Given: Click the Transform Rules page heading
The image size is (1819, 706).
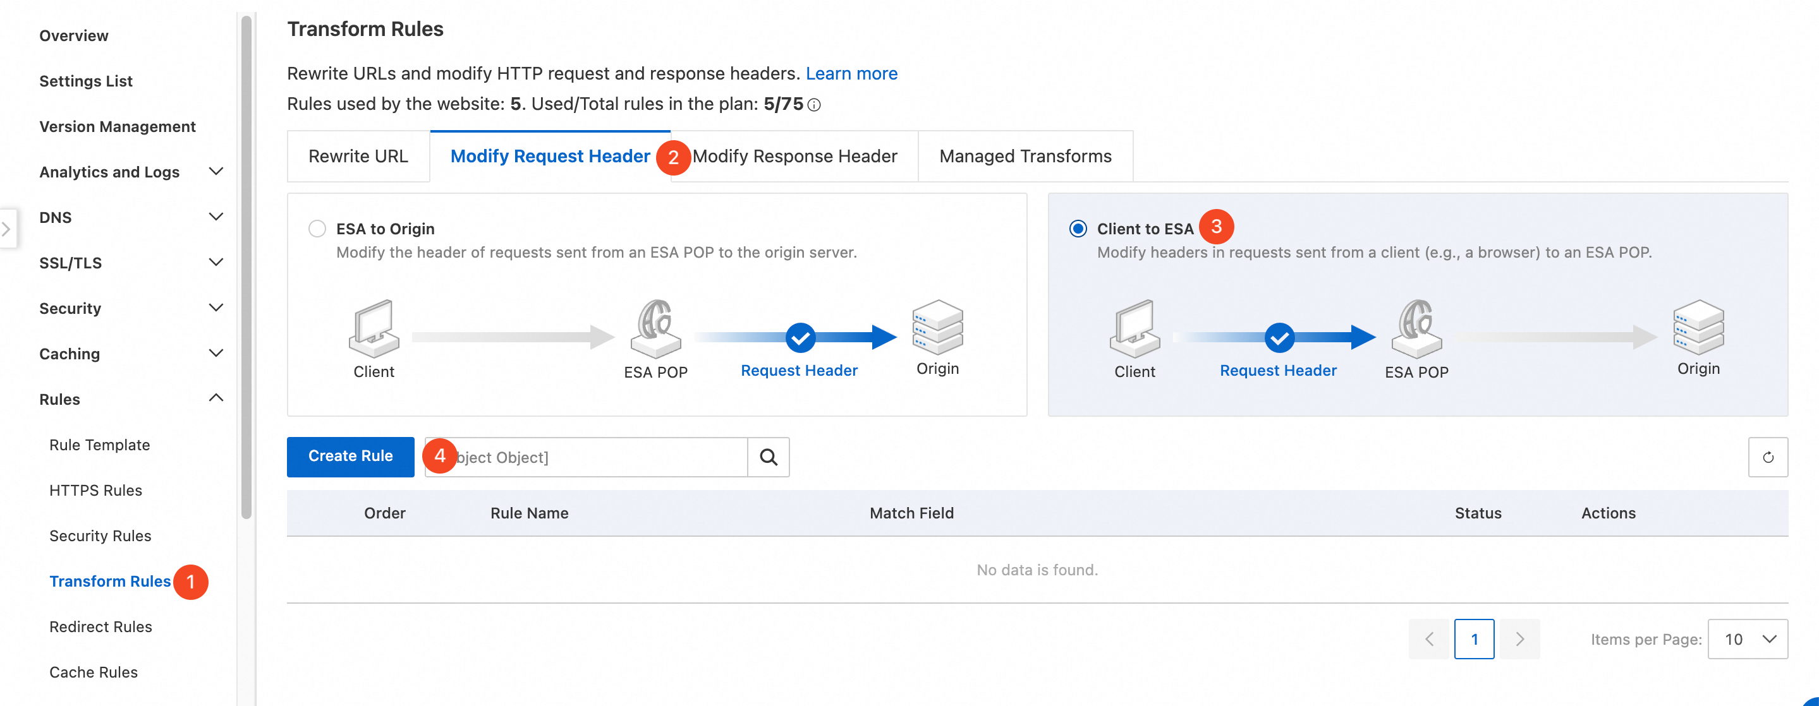Looking at the screenshot, I should [x=365, y=29].
